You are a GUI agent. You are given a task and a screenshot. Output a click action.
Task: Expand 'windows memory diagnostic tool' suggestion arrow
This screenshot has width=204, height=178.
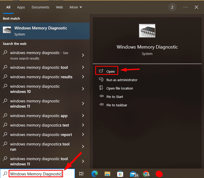[83, 67]
